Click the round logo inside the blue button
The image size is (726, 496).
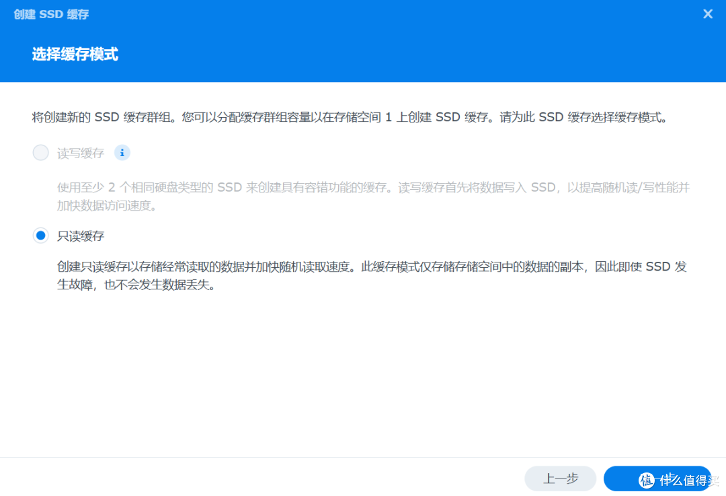click(x=647, y=480)
